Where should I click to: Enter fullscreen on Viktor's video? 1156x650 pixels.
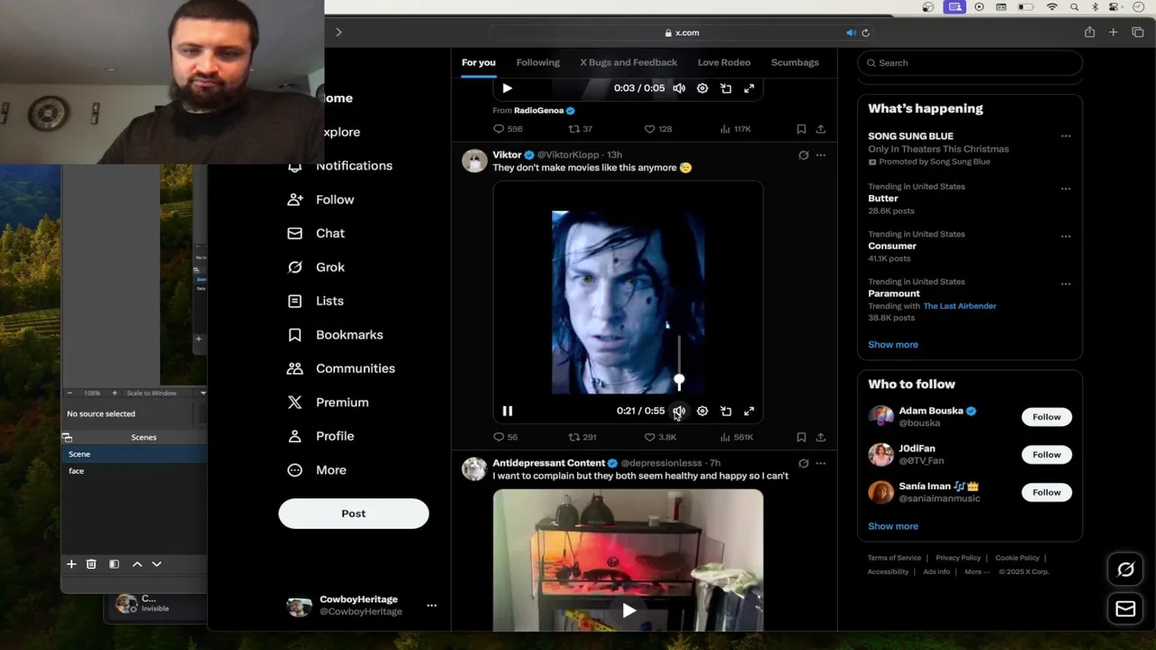pyautogui.click(x=749, y=411)
